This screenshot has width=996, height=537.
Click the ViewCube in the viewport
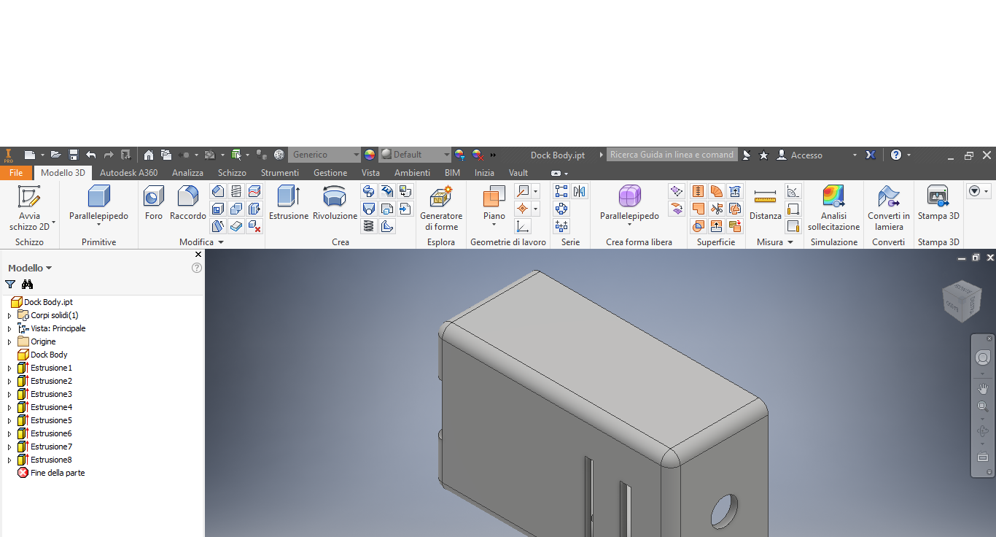click(x=962, y=301)
